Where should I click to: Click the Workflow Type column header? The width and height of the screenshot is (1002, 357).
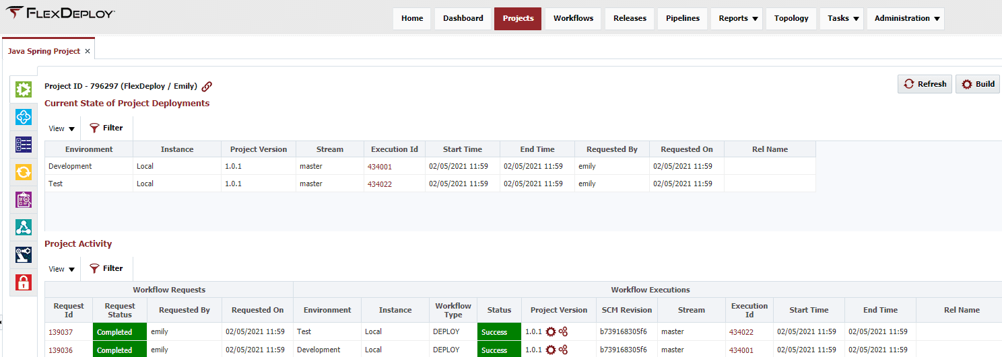coord(453,310)
